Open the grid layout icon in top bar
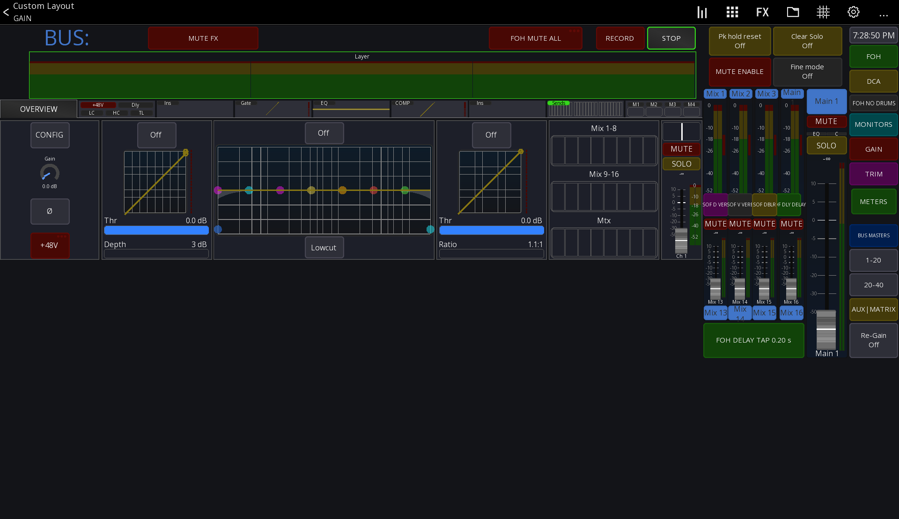The width and height of the screenshot is (899, 519). pos(732,12)
